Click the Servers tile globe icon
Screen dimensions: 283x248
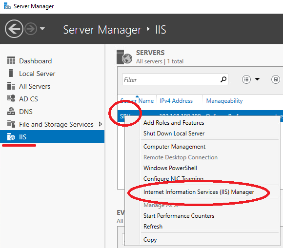point(124,57)
